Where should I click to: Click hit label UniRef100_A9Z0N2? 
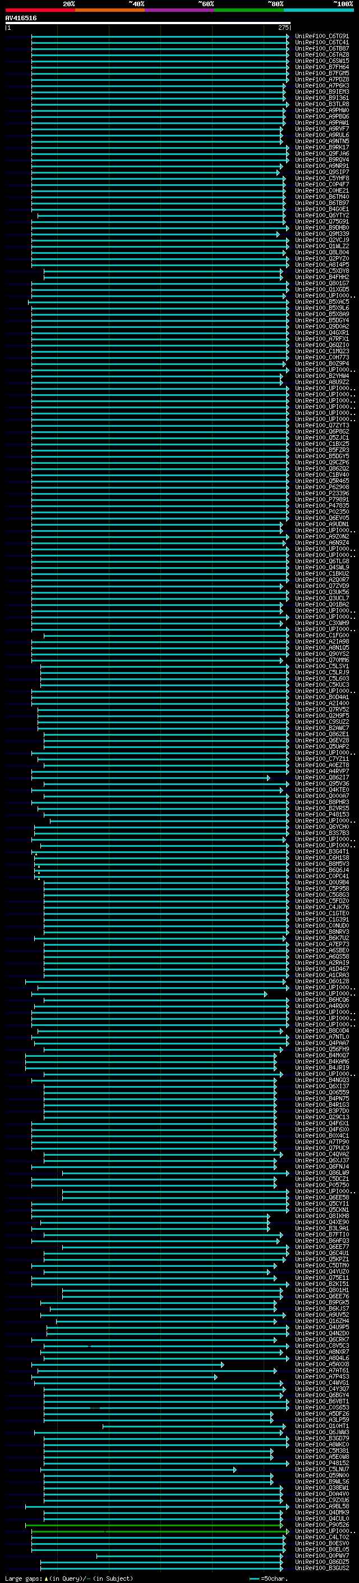click(321, 536)
